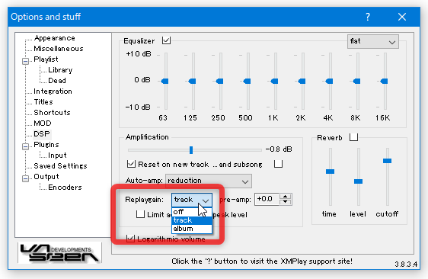The image size is (428, 279).
Task: Open the Shortcuts settings page
Action: (x=52, y=113)
